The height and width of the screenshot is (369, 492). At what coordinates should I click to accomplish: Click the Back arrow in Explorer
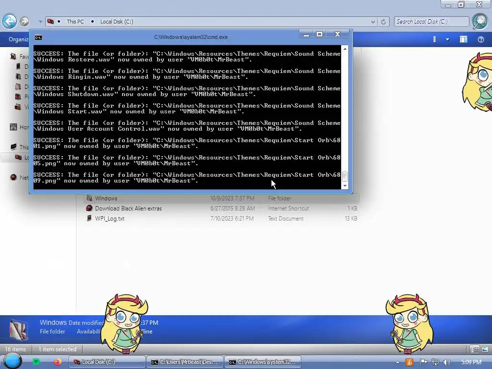[x=10, y=21]
